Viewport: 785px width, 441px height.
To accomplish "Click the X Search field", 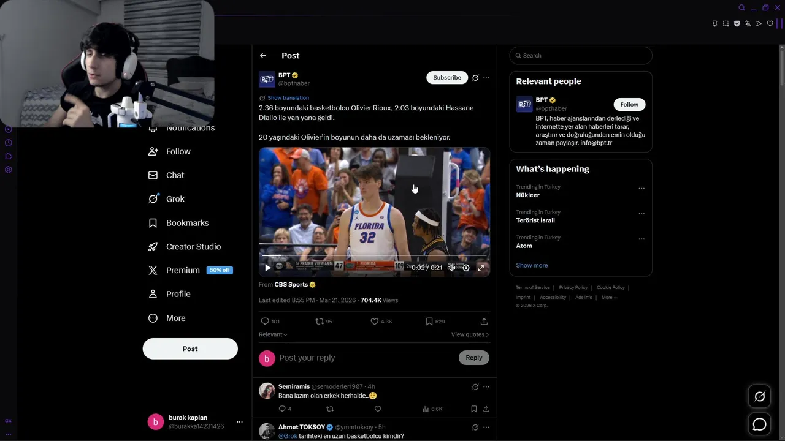I will coord(581,56).
